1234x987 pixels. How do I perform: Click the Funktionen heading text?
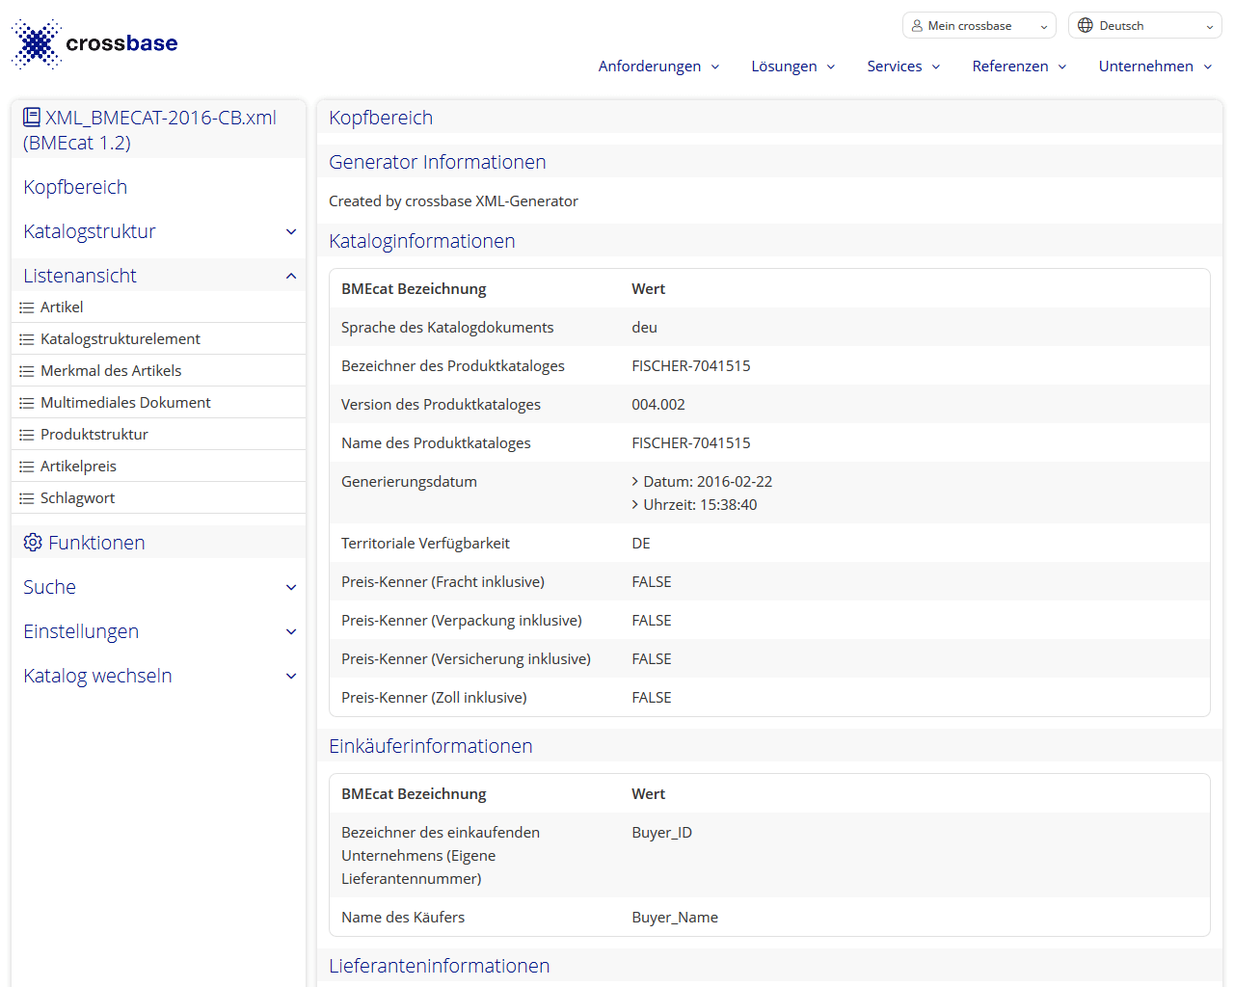pos(96,543)
